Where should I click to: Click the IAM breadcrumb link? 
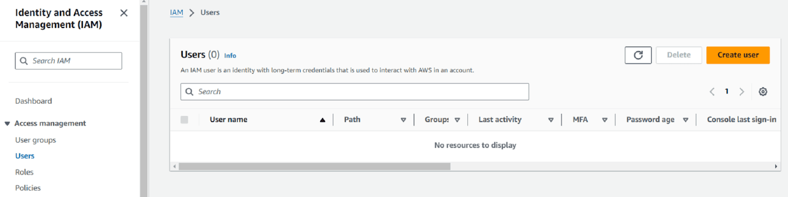176,13
